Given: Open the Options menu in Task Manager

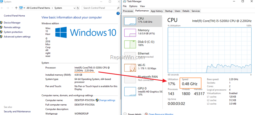Looking at the screenshot, I should 133,6.
